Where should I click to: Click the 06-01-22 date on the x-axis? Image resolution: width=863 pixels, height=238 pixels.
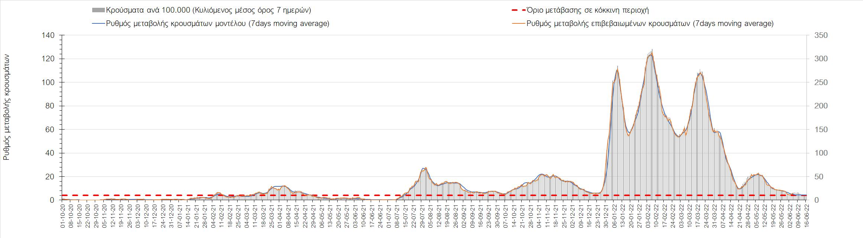614,218
